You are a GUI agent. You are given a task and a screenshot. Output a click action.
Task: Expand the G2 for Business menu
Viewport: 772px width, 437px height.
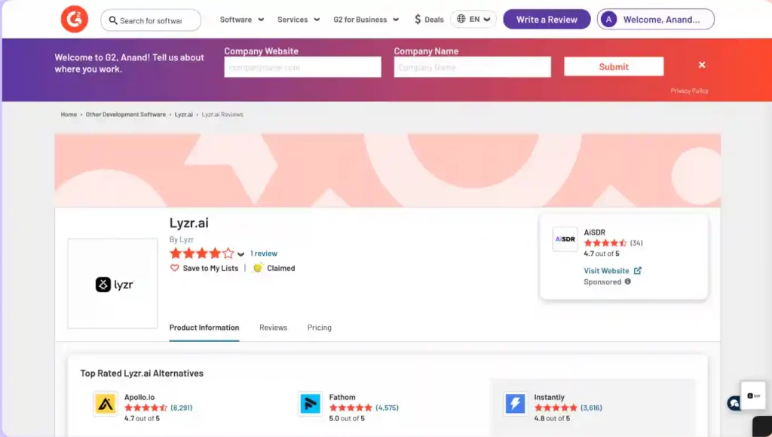[x=366, y=20]
